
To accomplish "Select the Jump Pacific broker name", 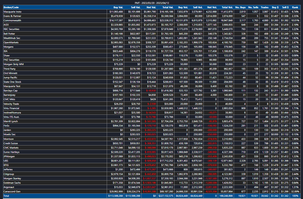I will click(x=11, y=78).
